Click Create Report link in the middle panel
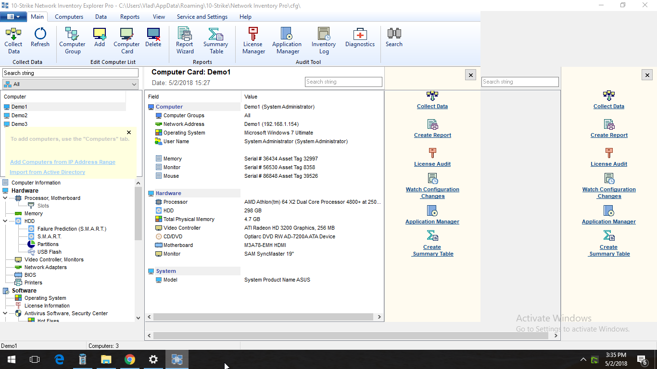This screenshot has width=657, height=369. (432, 135)
